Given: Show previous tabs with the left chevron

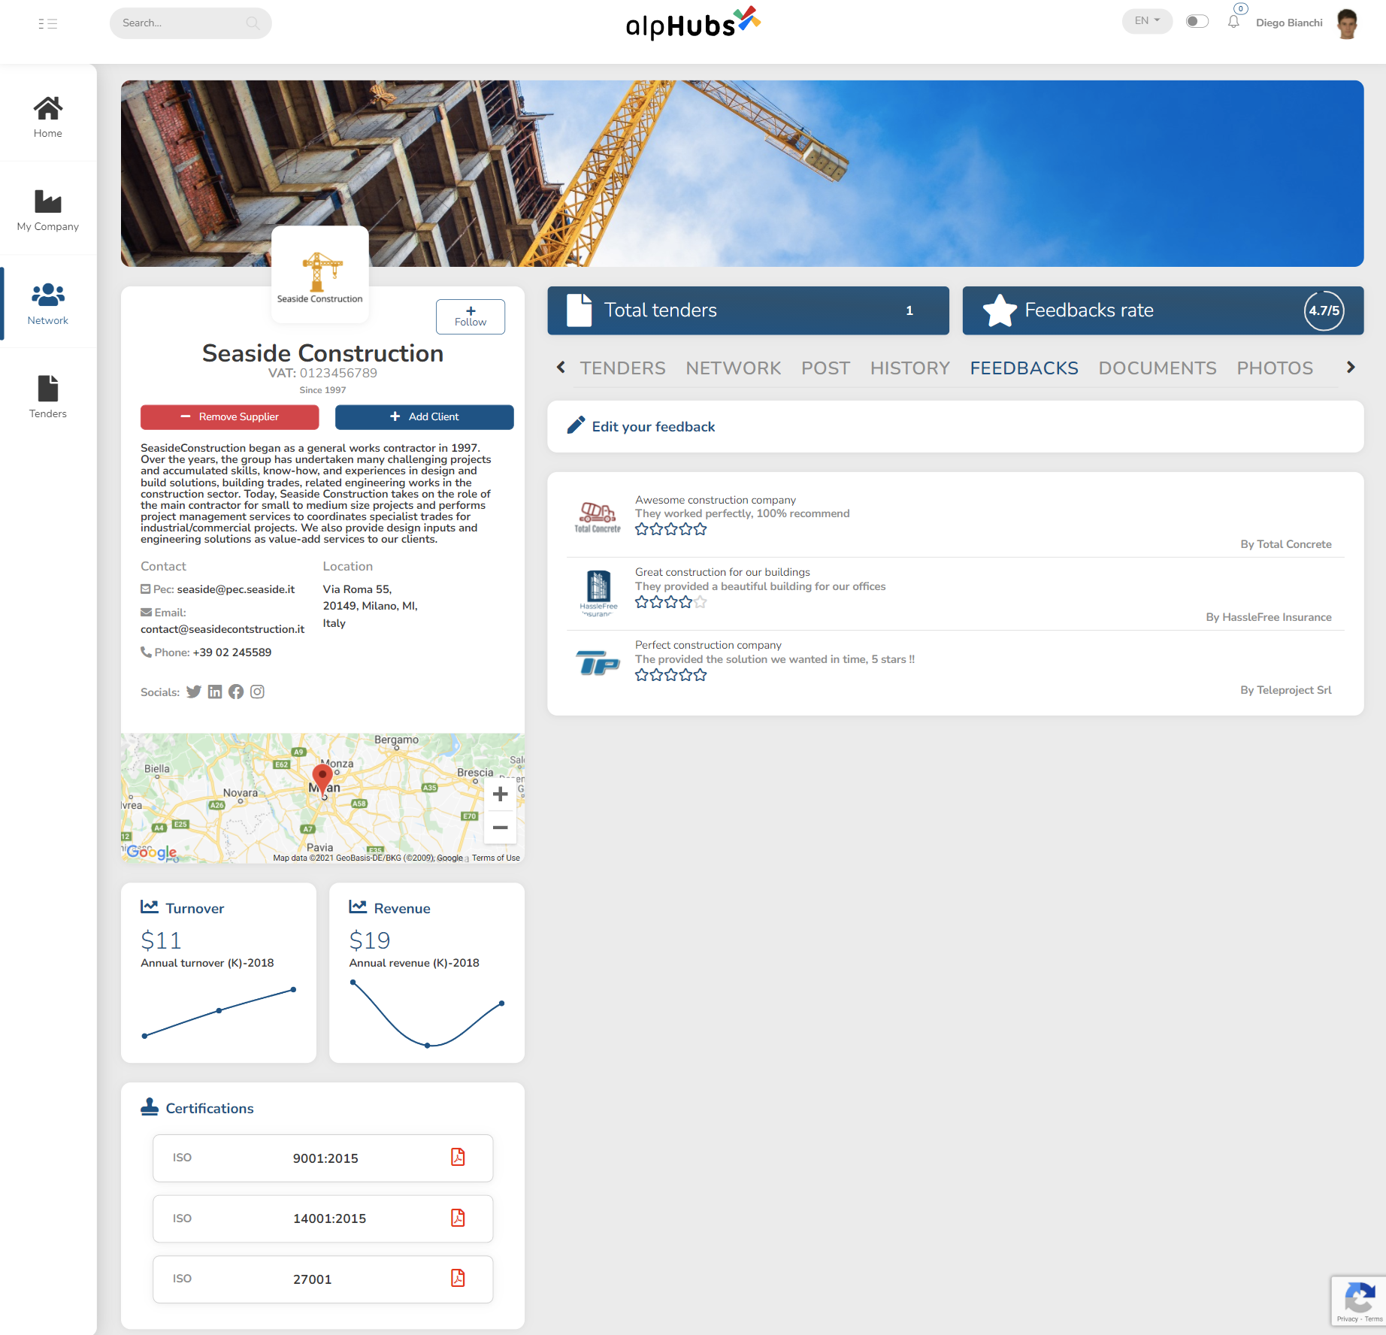Looking at the screenshot, I should click(561, 368).
